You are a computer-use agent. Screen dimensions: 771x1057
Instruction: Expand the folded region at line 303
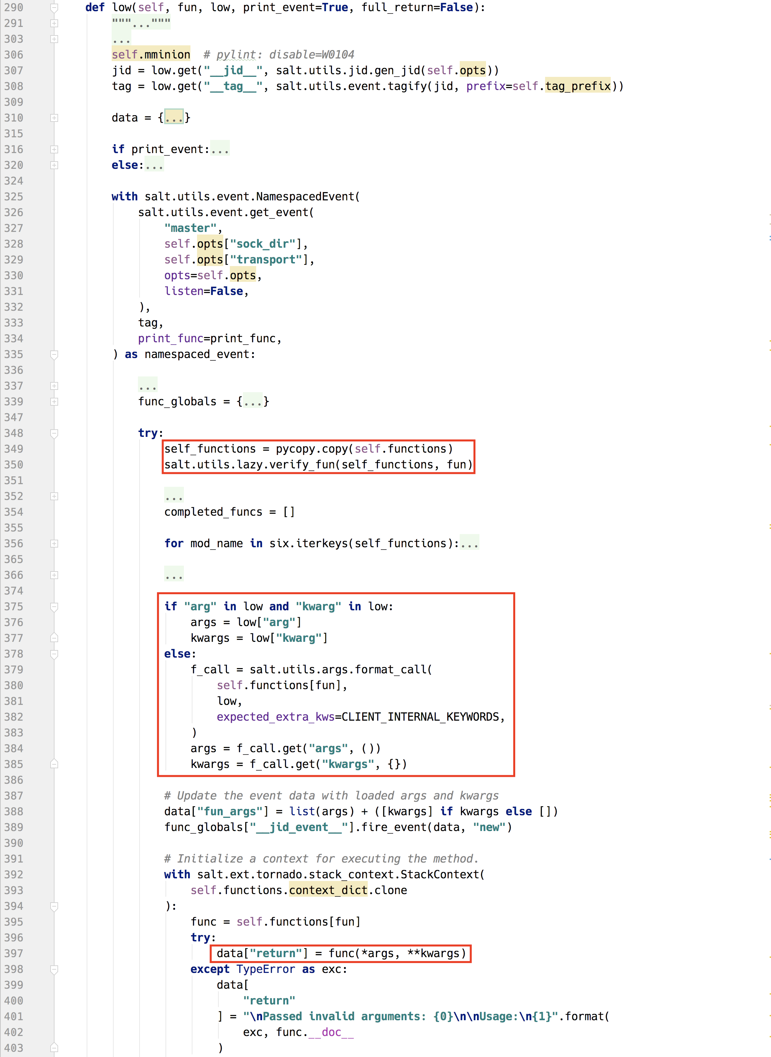(x=54, y=39)
